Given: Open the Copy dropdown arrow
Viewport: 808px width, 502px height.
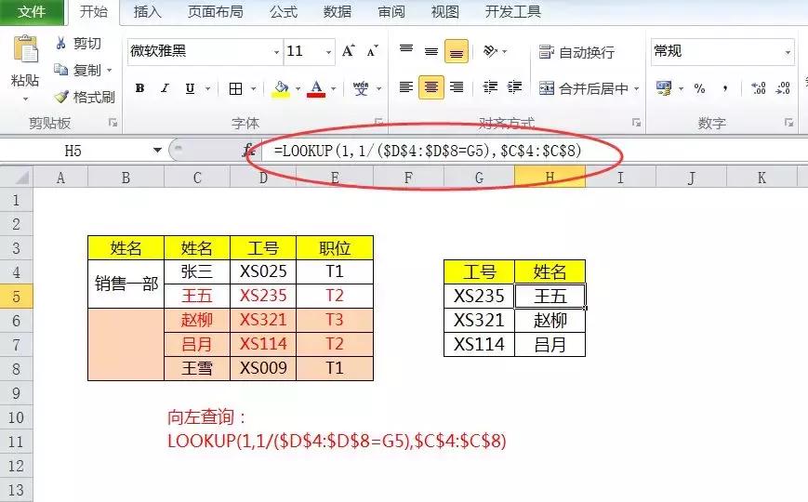Looking at the screenshot, I should point(109,70).
